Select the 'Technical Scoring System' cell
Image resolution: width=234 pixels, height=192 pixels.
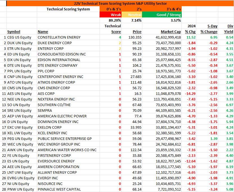(x=68, y=9)
